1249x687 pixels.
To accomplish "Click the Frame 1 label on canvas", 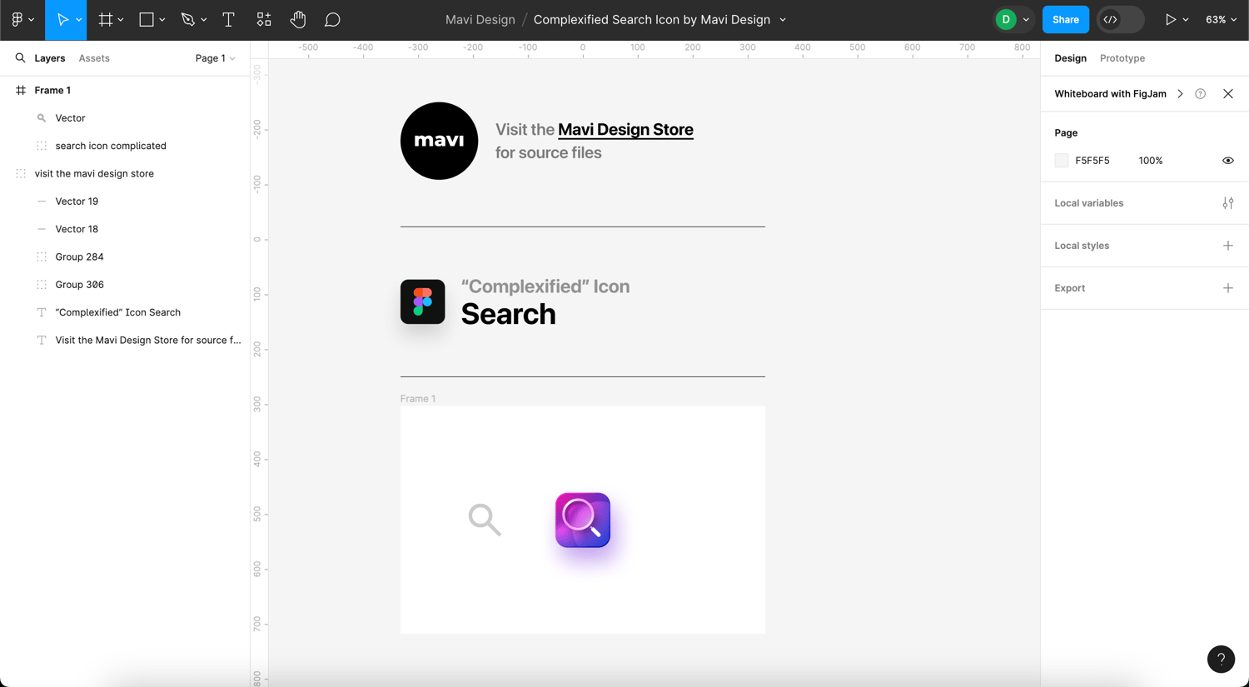I will point(418,399).
